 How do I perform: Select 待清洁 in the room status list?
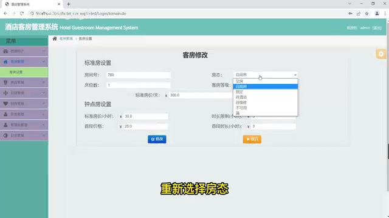click(265, 97)
